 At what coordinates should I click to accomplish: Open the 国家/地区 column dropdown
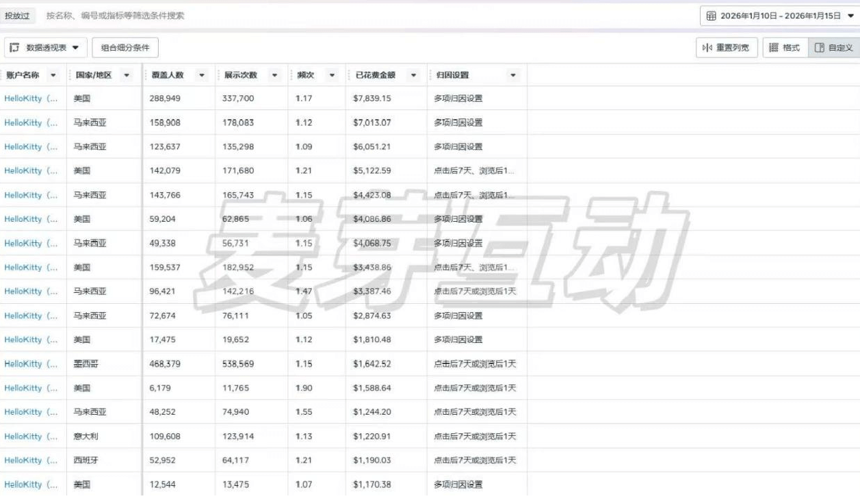coord(126,76)
